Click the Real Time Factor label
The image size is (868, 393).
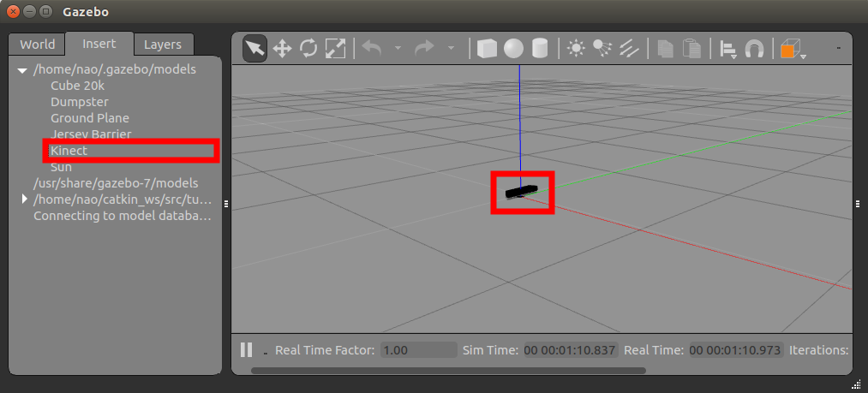(325, 350)
